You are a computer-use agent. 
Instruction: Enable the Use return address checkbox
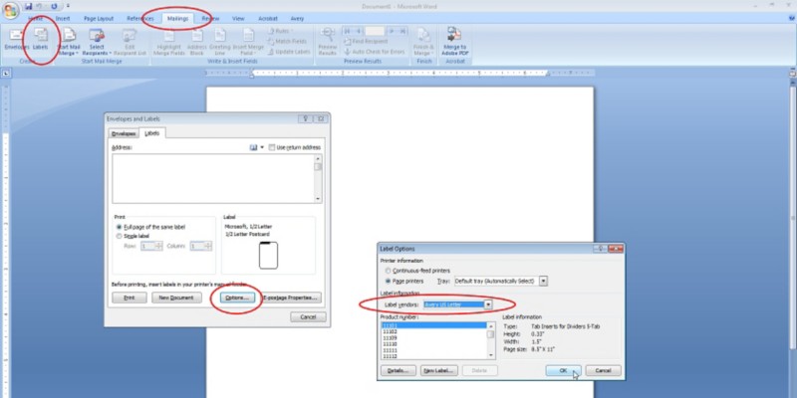[272, 147]
